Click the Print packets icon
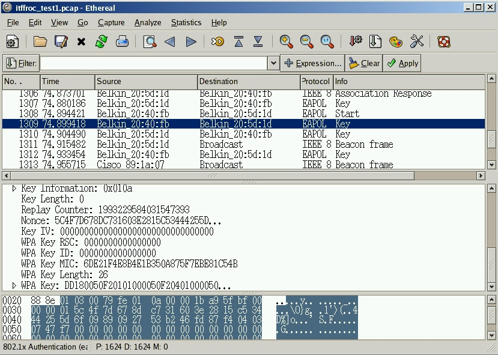The image size is (498, 355). [122, 41]
